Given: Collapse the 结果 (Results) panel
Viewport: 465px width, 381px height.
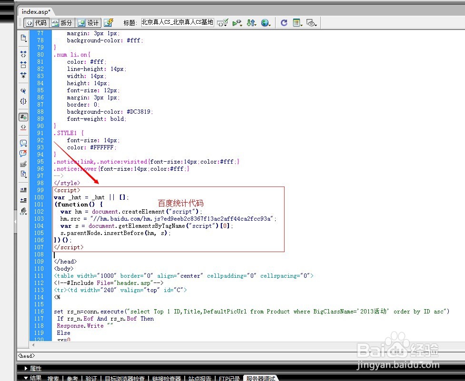Looking at the screenshot, I should pos(26,378).
